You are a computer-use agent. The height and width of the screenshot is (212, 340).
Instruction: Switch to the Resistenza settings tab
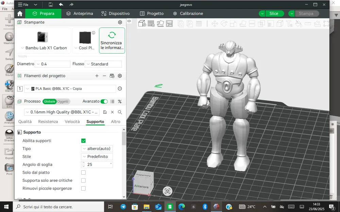tap(48, 121)
